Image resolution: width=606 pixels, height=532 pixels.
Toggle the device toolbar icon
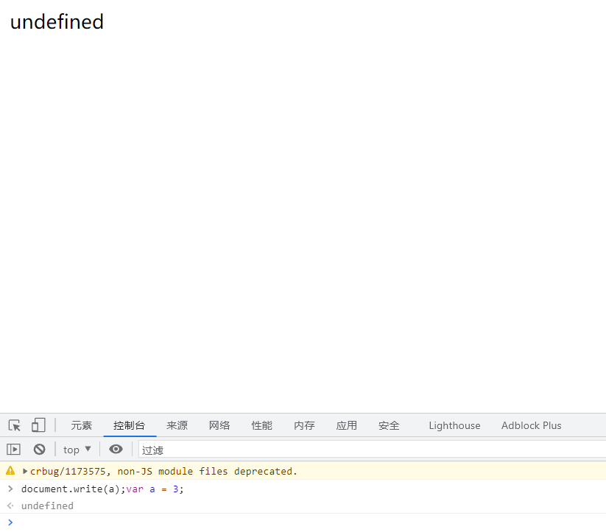(x=38, y=425)
